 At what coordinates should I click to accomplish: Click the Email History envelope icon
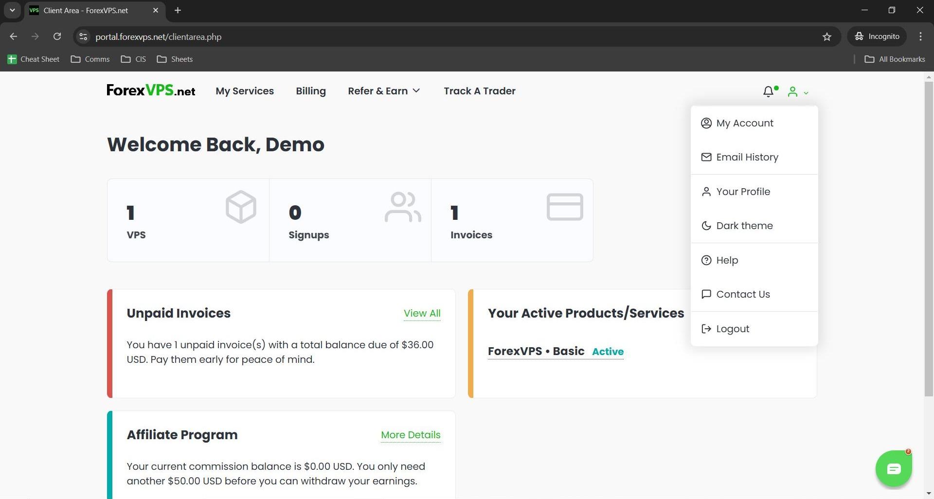click(706, 157)
